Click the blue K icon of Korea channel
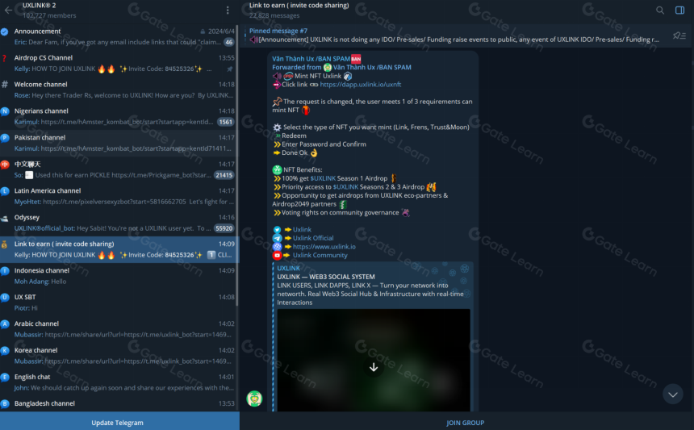This screenshot has height=430, width=694. point(5,350)
